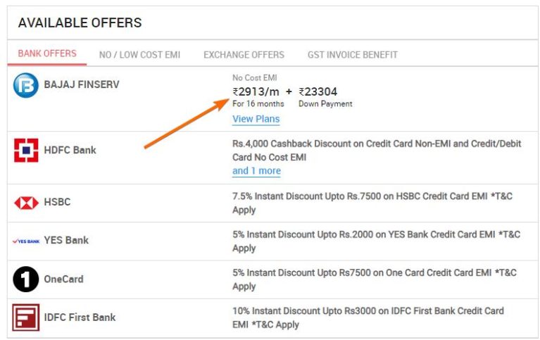The image size is (540, 340).
Task: Expand HDFC offers with "and 1 more"
Action: point(256,171)
